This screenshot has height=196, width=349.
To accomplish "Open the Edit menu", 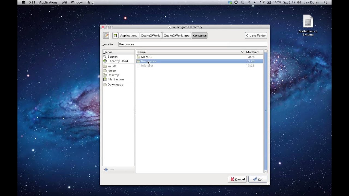I will click(64, 2).
